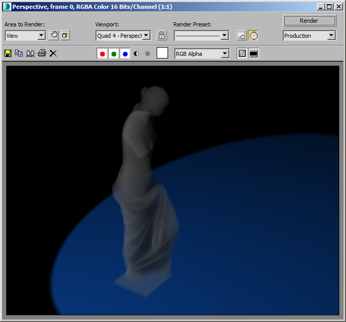Open Environment and Effects dialog icon
Screen dimensions: 346x322
pos(253,35)
